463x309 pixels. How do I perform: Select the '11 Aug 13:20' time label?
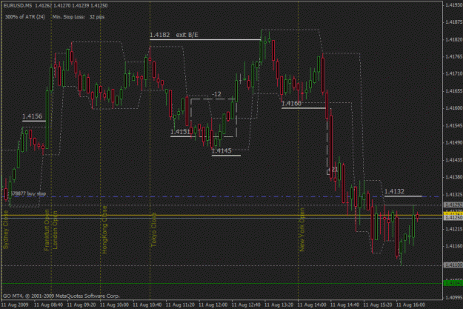coord(279,305)
